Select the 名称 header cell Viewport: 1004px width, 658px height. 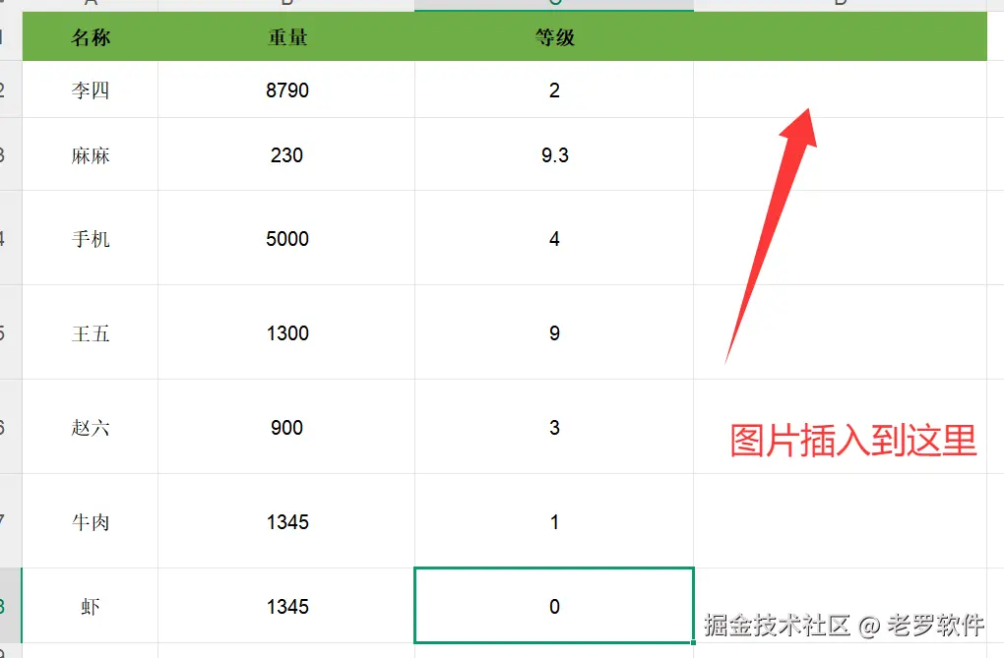tap(91, 36)
